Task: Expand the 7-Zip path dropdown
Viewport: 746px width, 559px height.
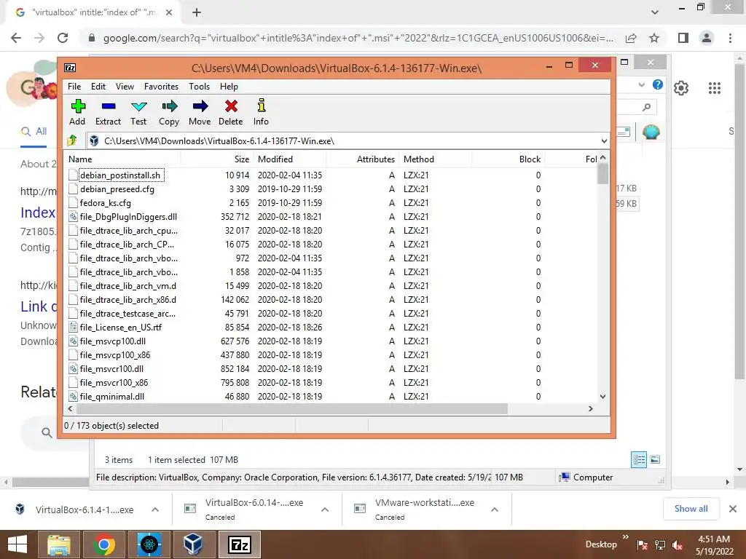Action: pos(604,141)
